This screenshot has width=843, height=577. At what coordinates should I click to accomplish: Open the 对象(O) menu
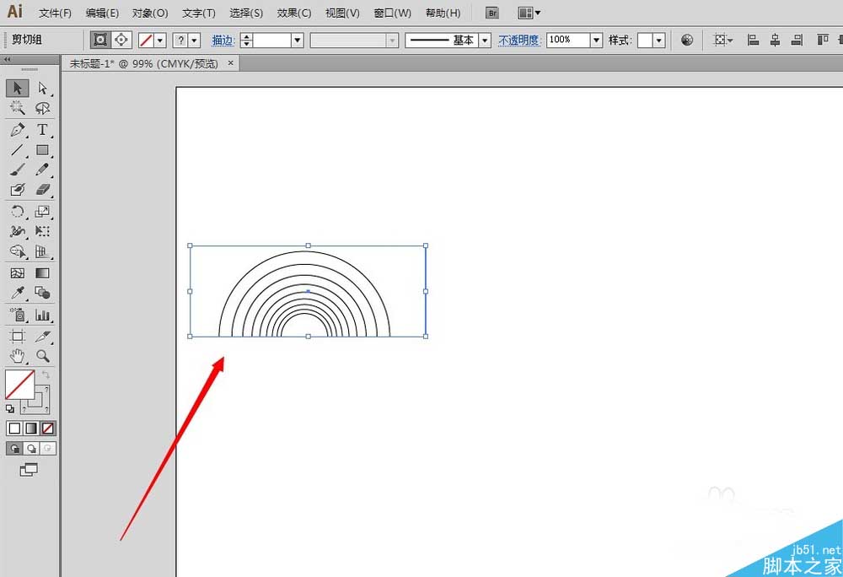pos(150,13)
